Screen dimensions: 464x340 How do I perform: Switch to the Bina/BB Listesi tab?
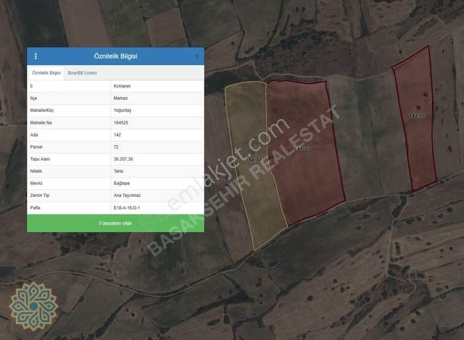tap(82, 73)
